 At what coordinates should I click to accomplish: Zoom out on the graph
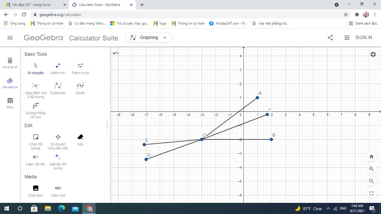371,181
